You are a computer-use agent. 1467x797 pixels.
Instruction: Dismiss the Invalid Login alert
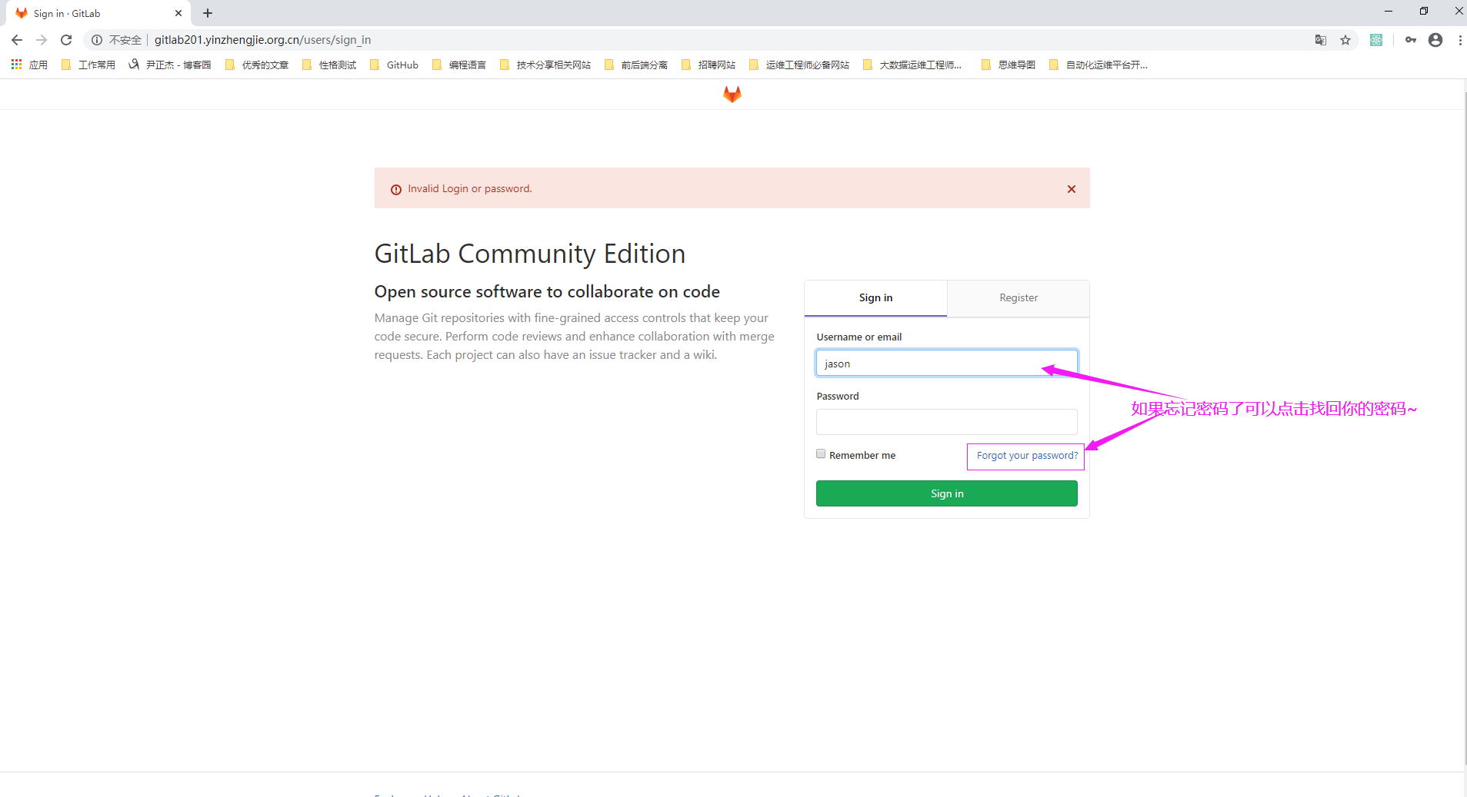point(1071,189)
